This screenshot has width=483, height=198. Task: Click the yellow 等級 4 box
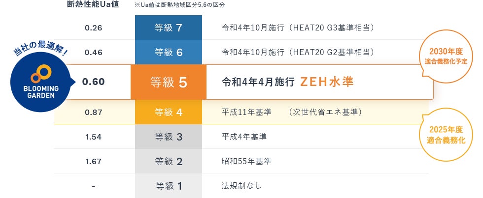pos(169,112)
